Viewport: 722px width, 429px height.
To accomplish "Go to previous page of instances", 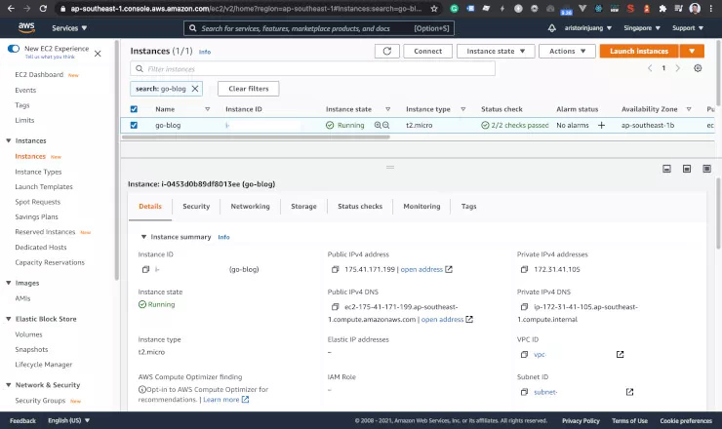I will pos(650,68).
